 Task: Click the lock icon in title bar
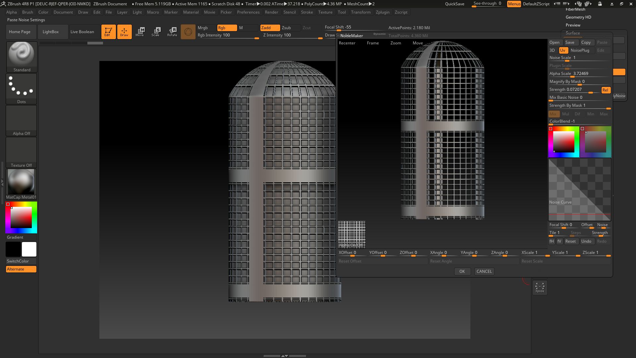(600, 4)
